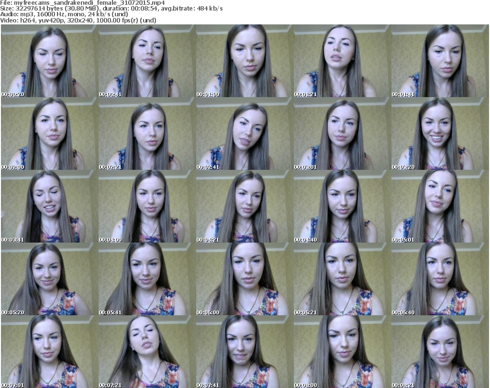This screenshot has width=490, height=388.
Task: Click the frame marked 00:07:41
Action: [x=245, y=352]
